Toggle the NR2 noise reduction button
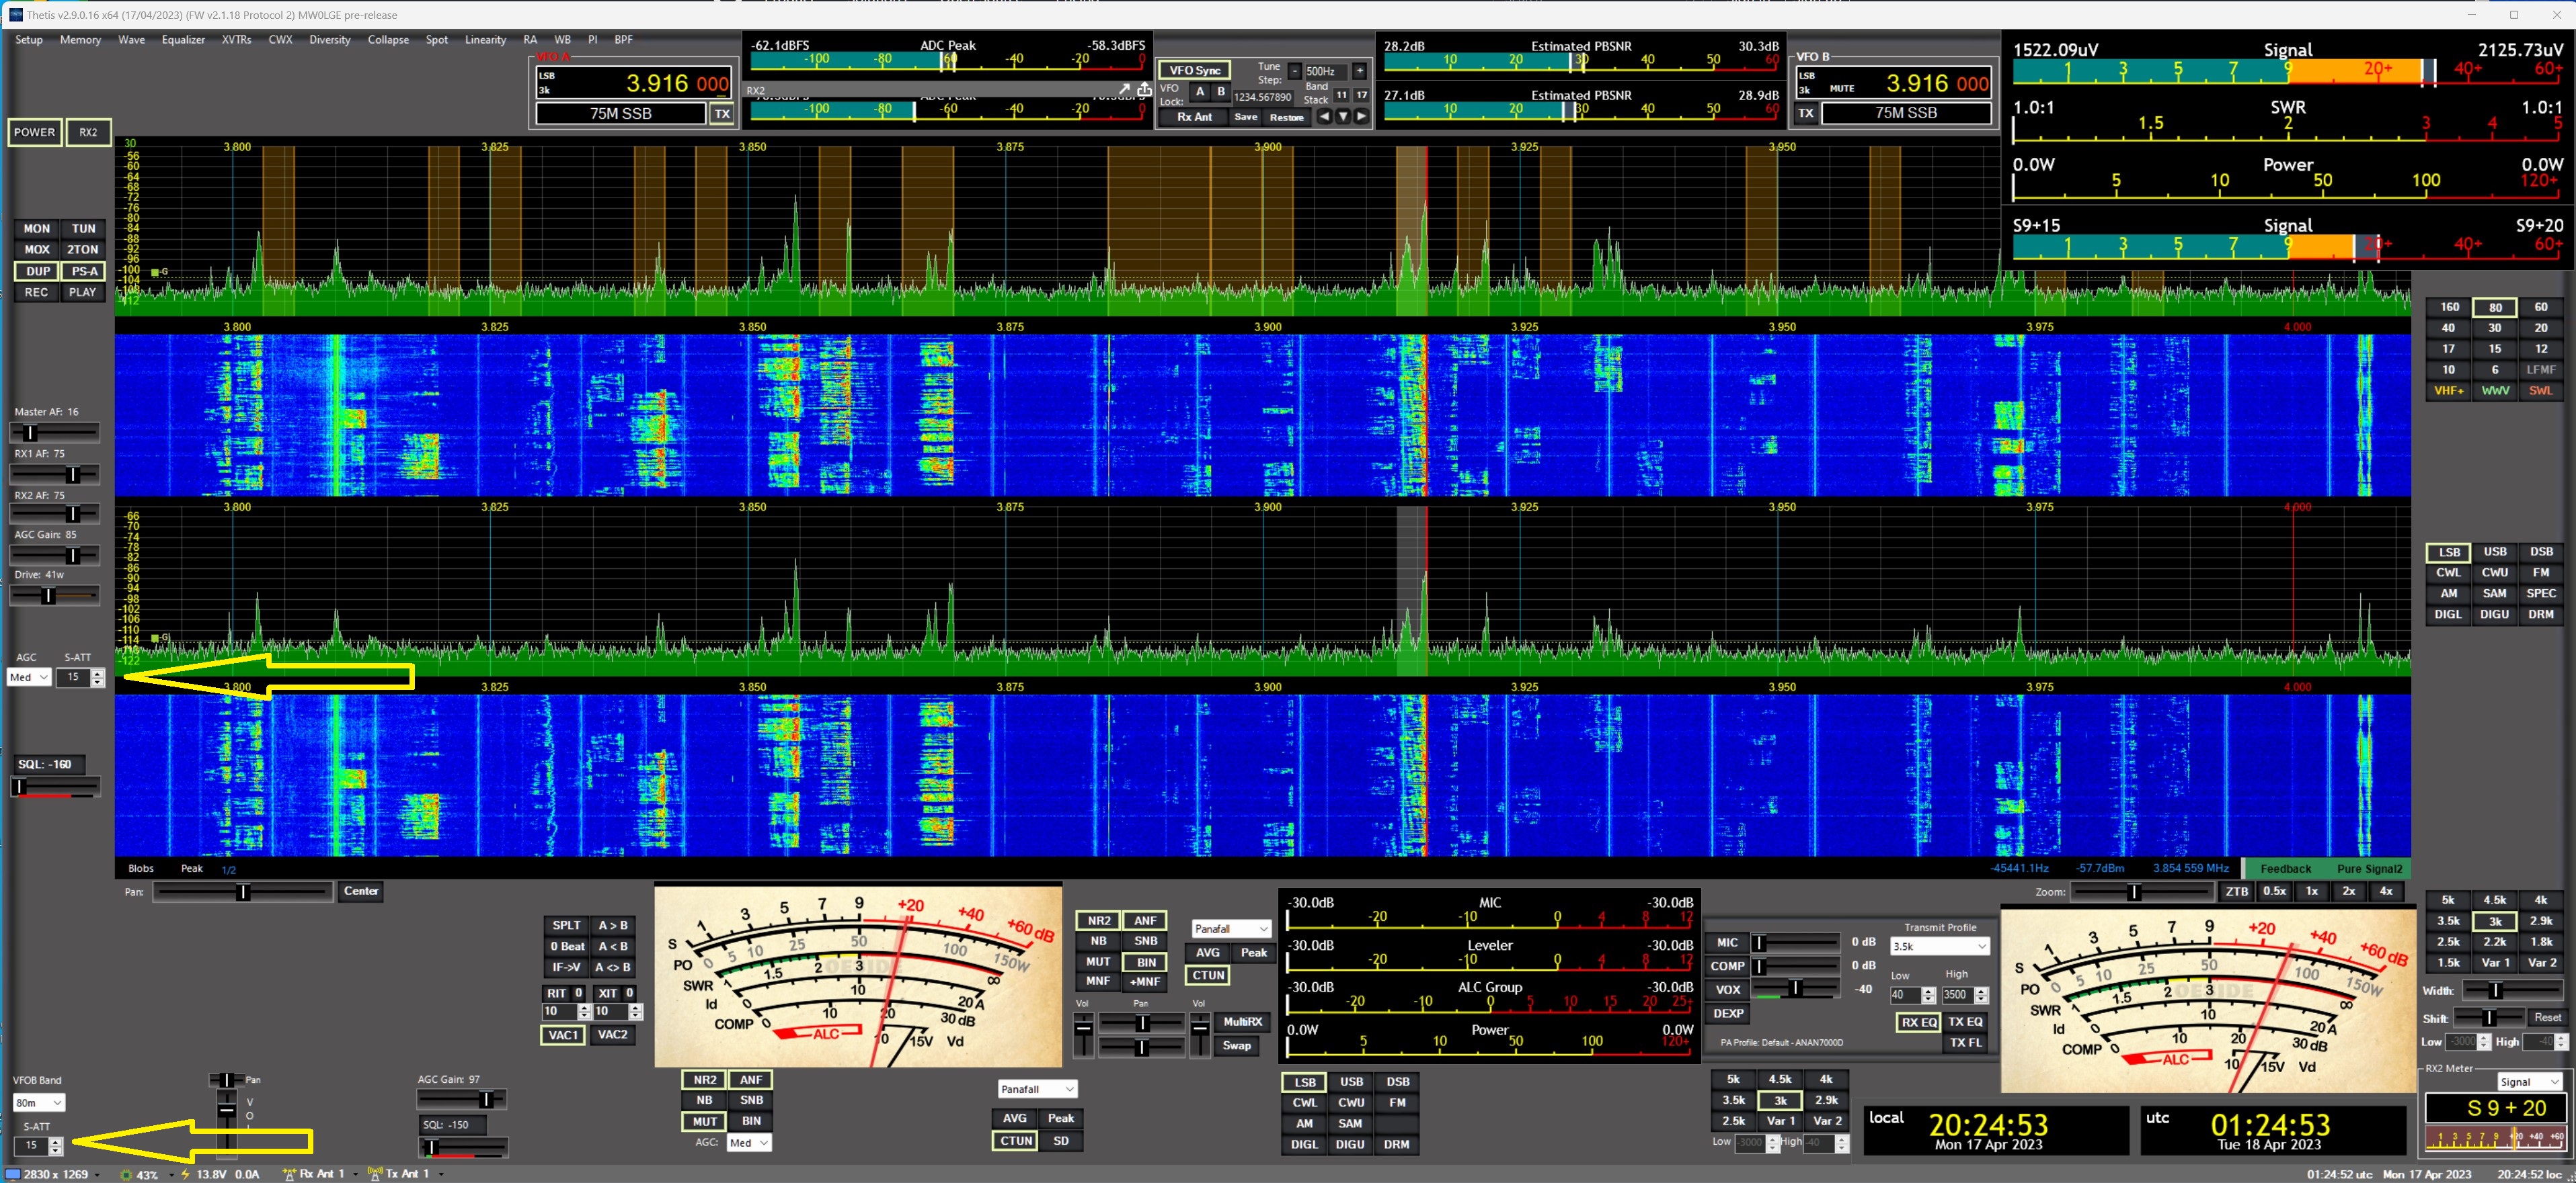This screenshot has width=2576, height=1183. pyautogui.click(x=1099, y=920)
